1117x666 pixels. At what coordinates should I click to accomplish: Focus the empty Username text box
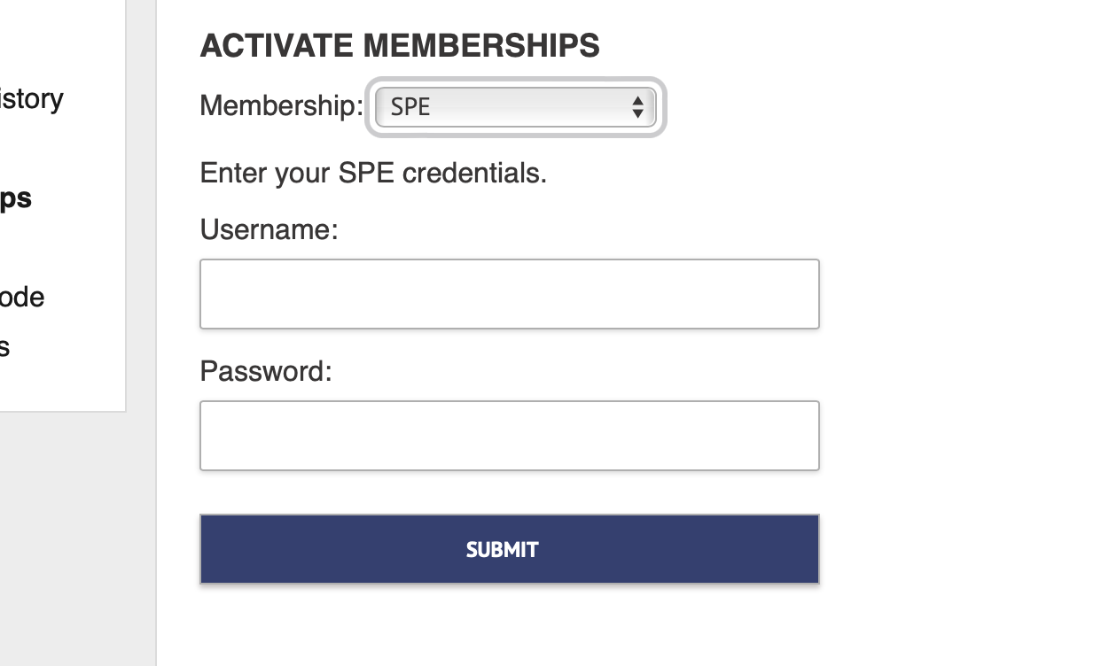(x=509, y=293)
